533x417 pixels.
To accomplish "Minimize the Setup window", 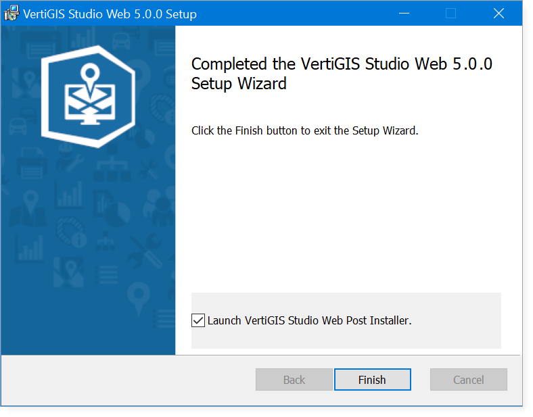I will 405,14.
